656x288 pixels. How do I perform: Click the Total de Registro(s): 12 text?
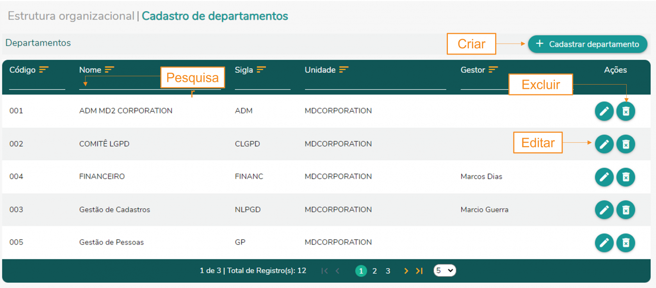[x=267, y=271]
